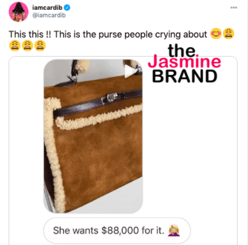
Task: Click the facepalm emoji in message bubble
Action: pyautogui.click(x=174, y=231)
